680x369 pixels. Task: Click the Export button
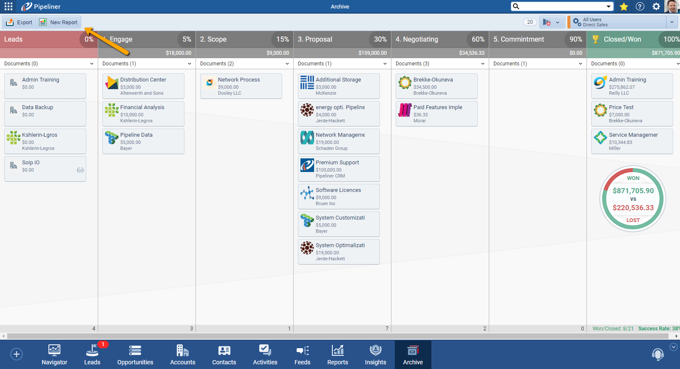[19, 22]
